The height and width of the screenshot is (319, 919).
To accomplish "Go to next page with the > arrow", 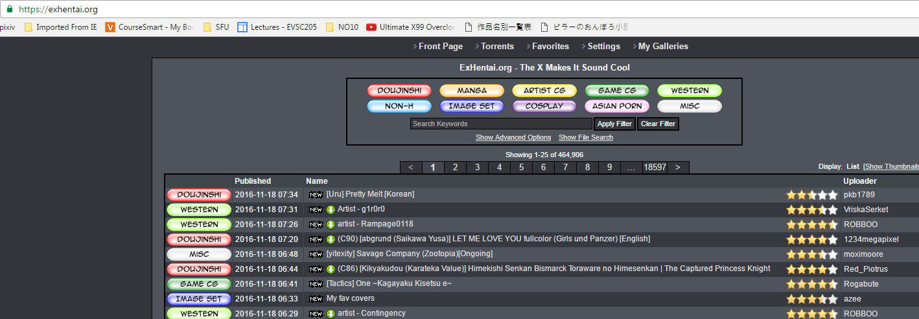I will tap(678, 168).
